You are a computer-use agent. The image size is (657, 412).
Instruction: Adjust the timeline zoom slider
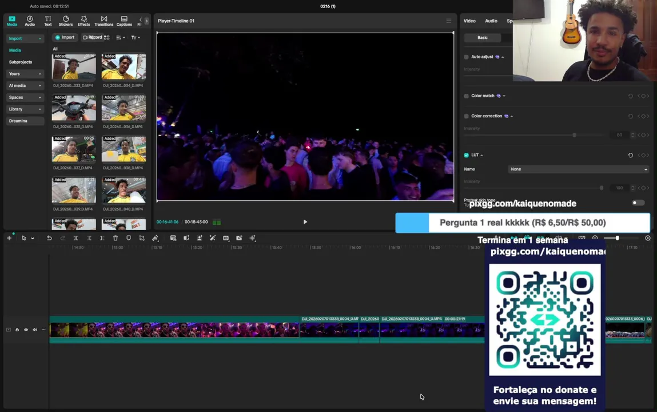617,238
